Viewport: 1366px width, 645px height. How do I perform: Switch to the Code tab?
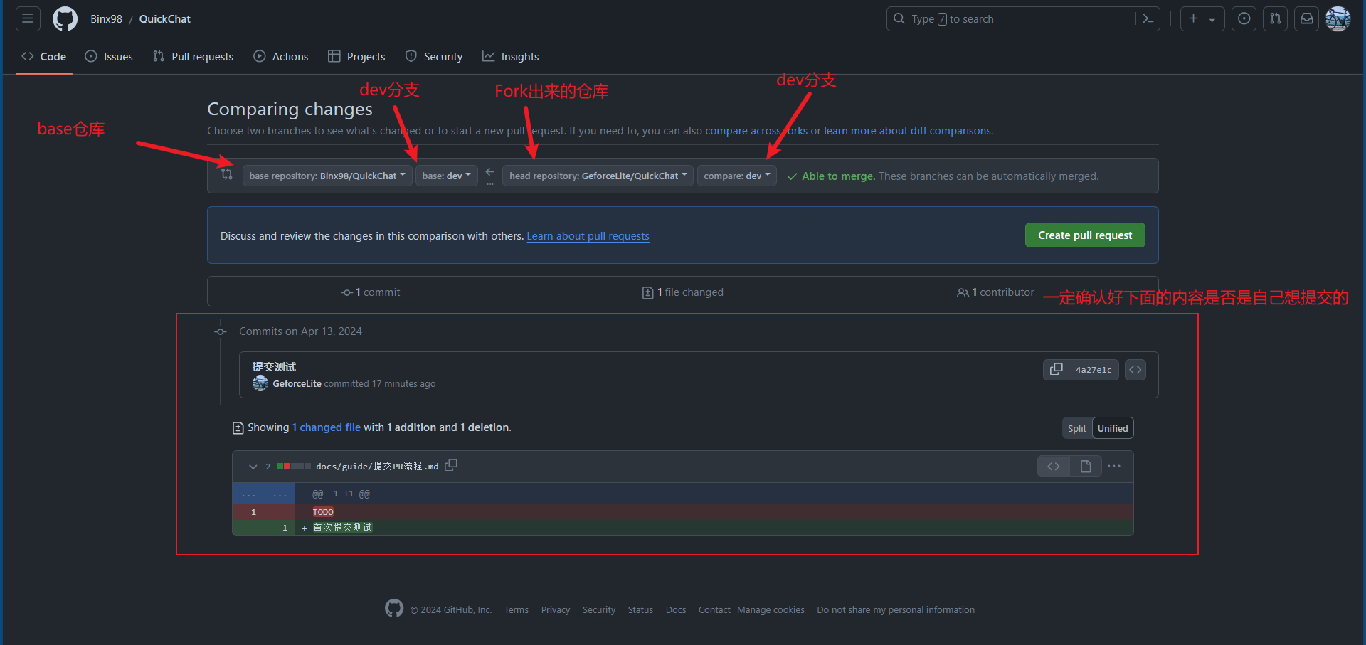pyautogui.click(x=44, y=56)
